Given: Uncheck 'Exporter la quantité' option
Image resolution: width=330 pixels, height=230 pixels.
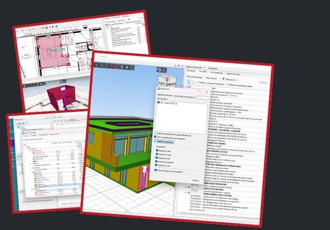Looking at the screenshot, I should click(157, 161).
